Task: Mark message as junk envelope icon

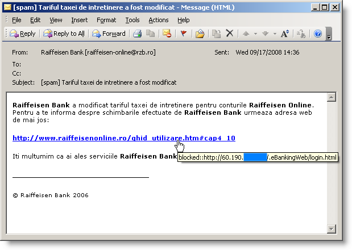Action: pos(167,34)
